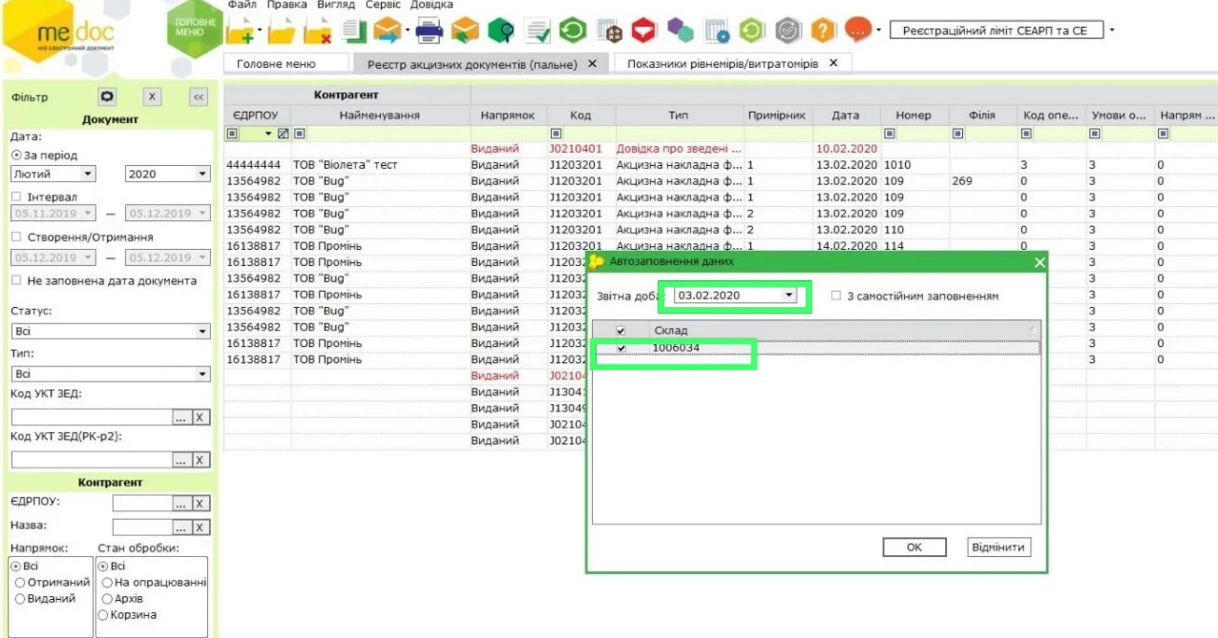Open the Звітна доба date dropdown
This screenshot has height=638, width=1218.
[x=788, y=296]
